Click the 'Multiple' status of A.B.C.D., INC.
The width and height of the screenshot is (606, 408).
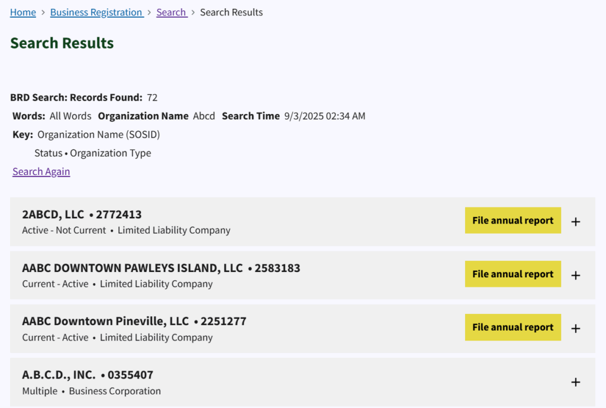(40, 391)
